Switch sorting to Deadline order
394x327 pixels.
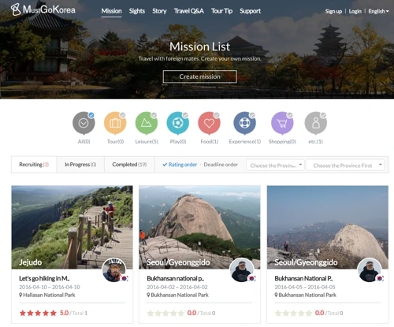tap(221, 165)
